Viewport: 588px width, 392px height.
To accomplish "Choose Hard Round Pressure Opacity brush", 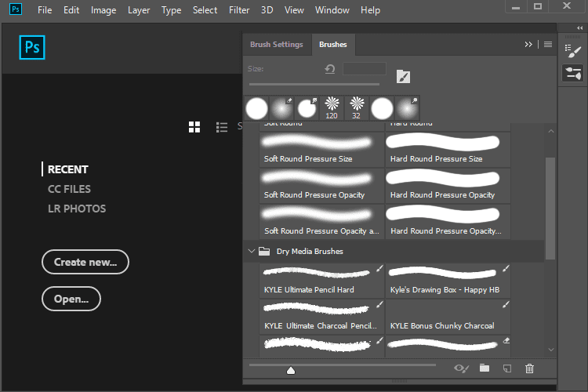I will [448, 185].
